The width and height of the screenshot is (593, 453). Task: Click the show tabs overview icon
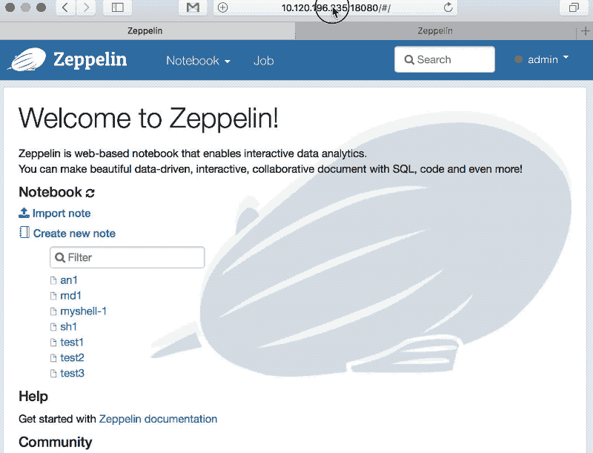click(x=574, y=7)
